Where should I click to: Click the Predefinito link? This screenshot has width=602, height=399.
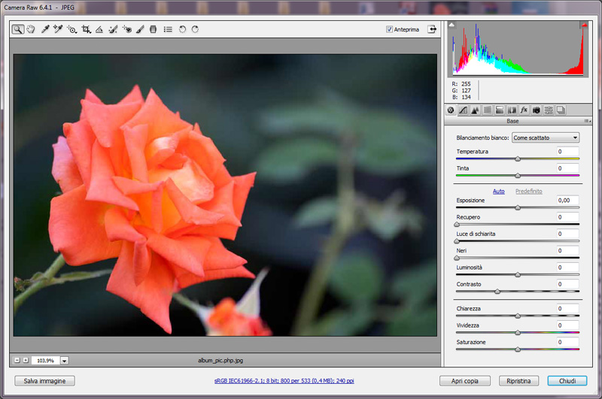pos(529,192)
